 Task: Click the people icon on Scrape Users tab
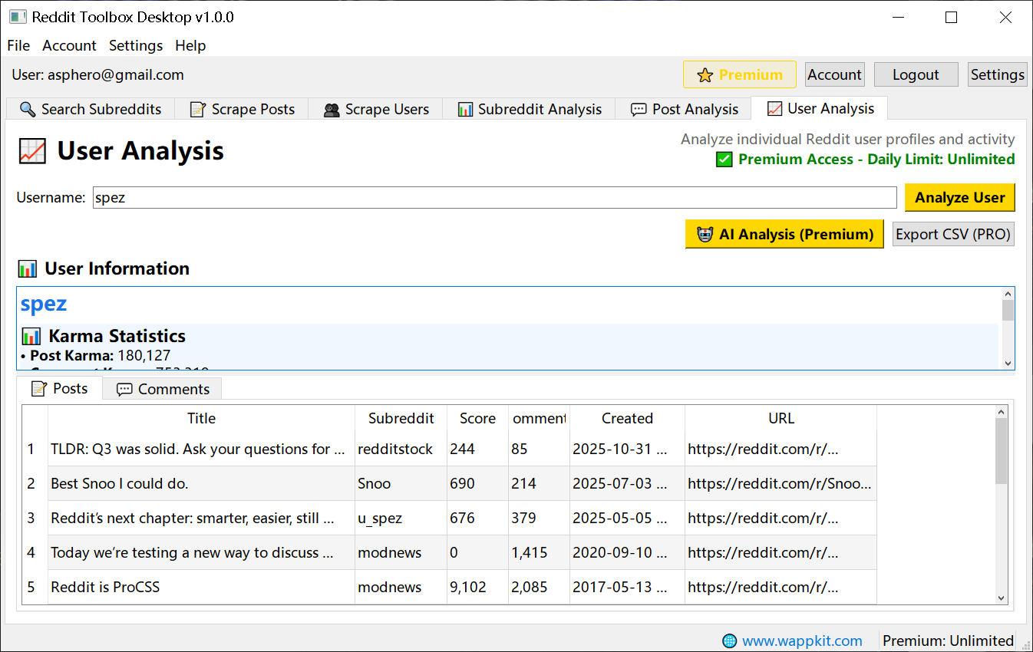[x=332, y=110]
